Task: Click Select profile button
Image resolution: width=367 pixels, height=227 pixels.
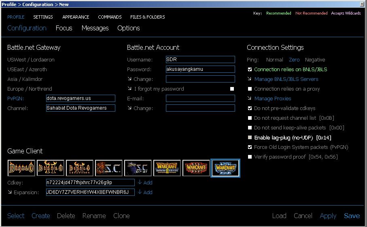Action: point(16,216)
